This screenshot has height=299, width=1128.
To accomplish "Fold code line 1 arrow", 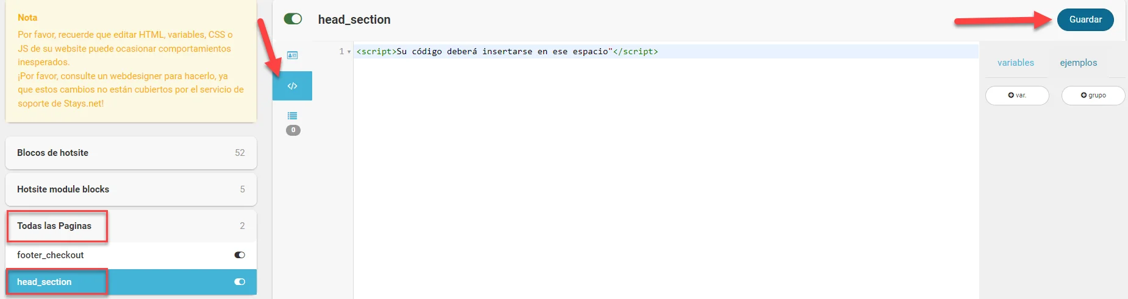I will 349,52.
